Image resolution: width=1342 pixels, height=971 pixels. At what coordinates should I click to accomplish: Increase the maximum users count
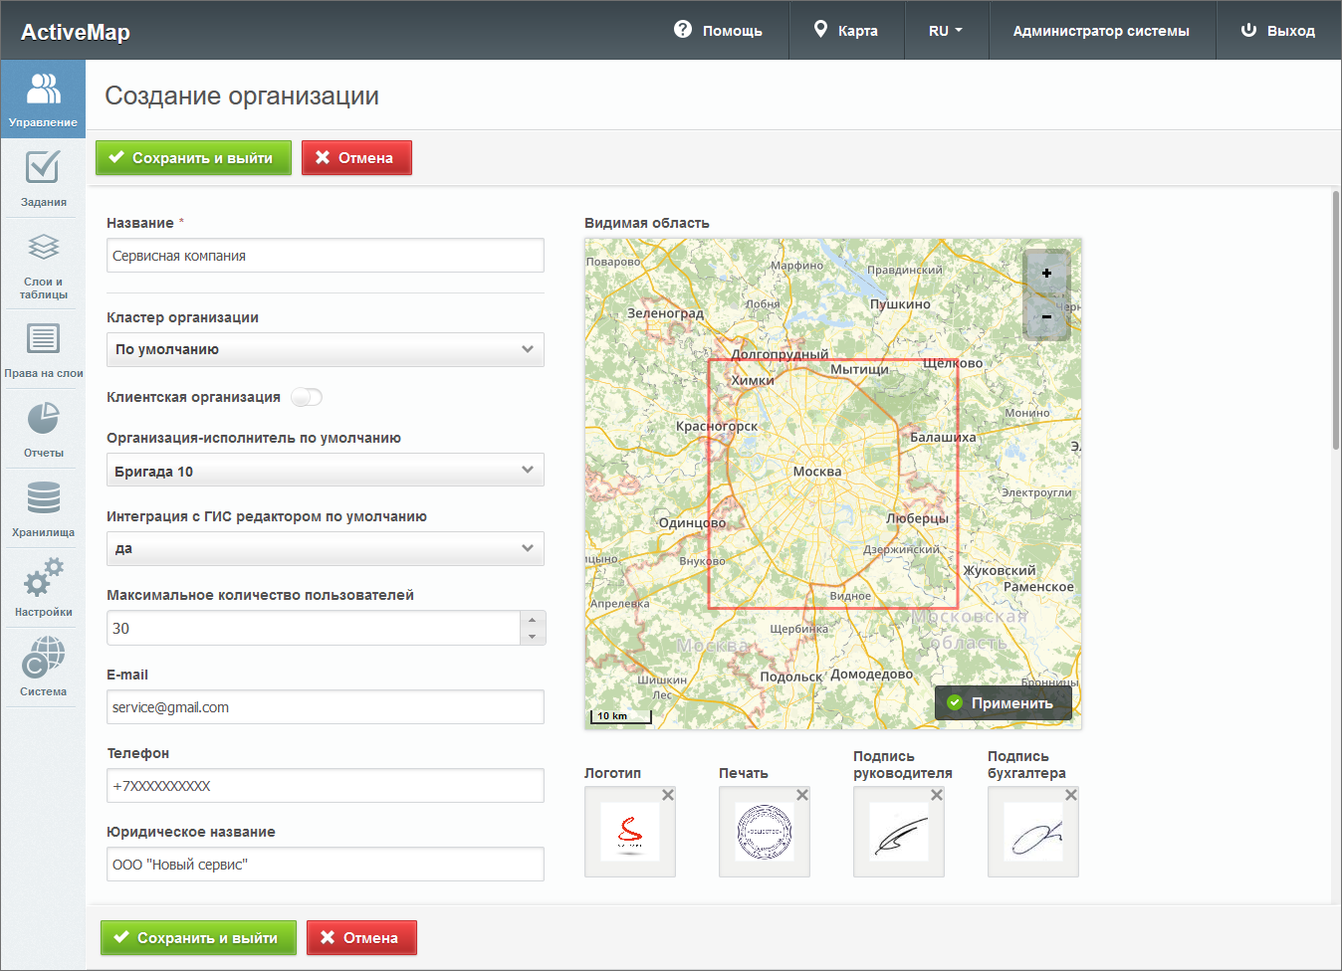[533, 620]
